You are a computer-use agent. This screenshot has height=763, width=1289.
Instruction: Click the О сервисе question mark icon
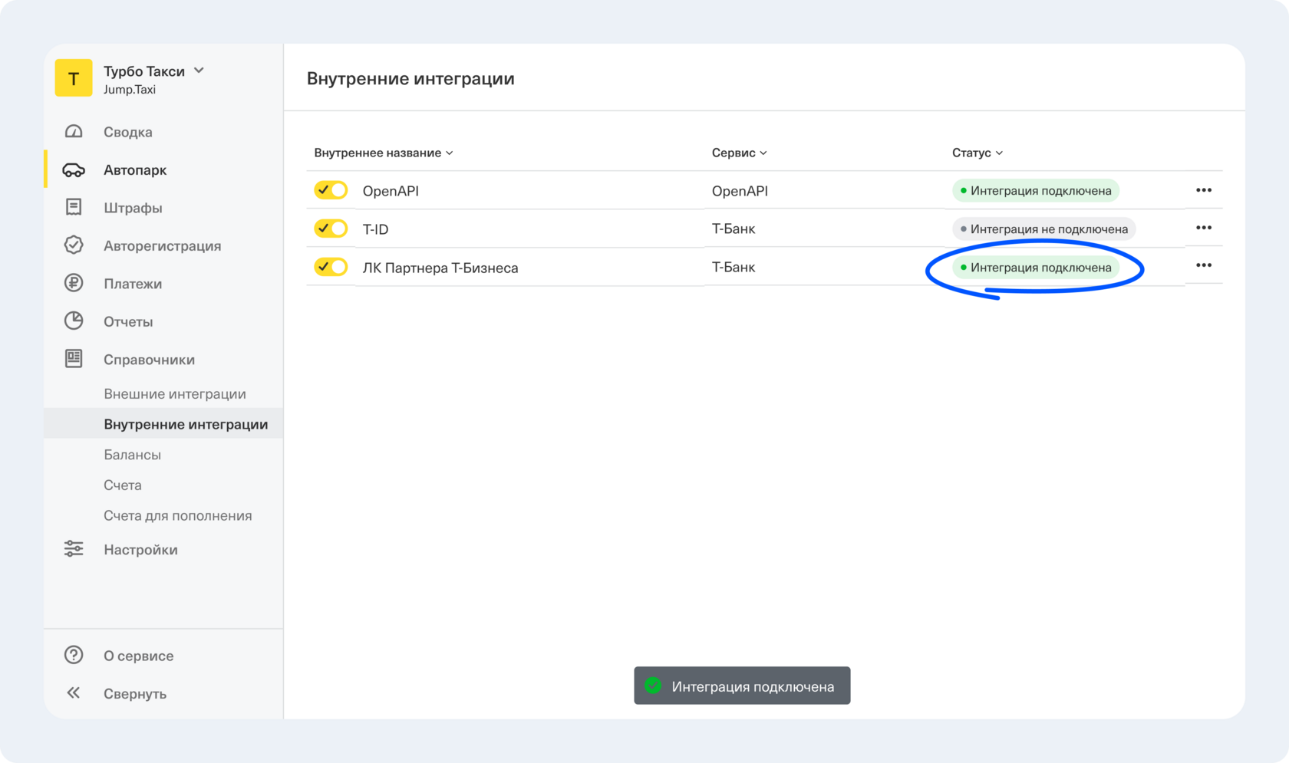pyautogui.click(x=74, y=655)
